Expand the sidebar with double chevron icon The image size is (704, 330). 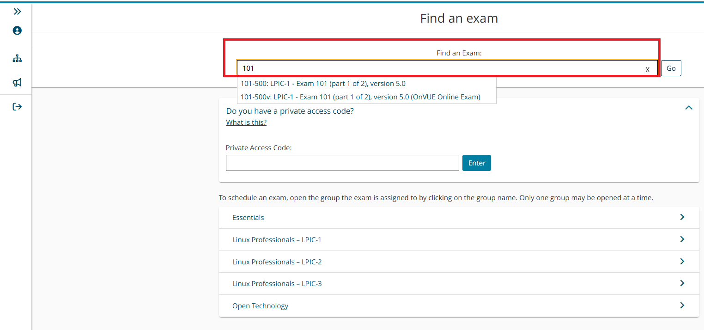click(x=17, y=12)
